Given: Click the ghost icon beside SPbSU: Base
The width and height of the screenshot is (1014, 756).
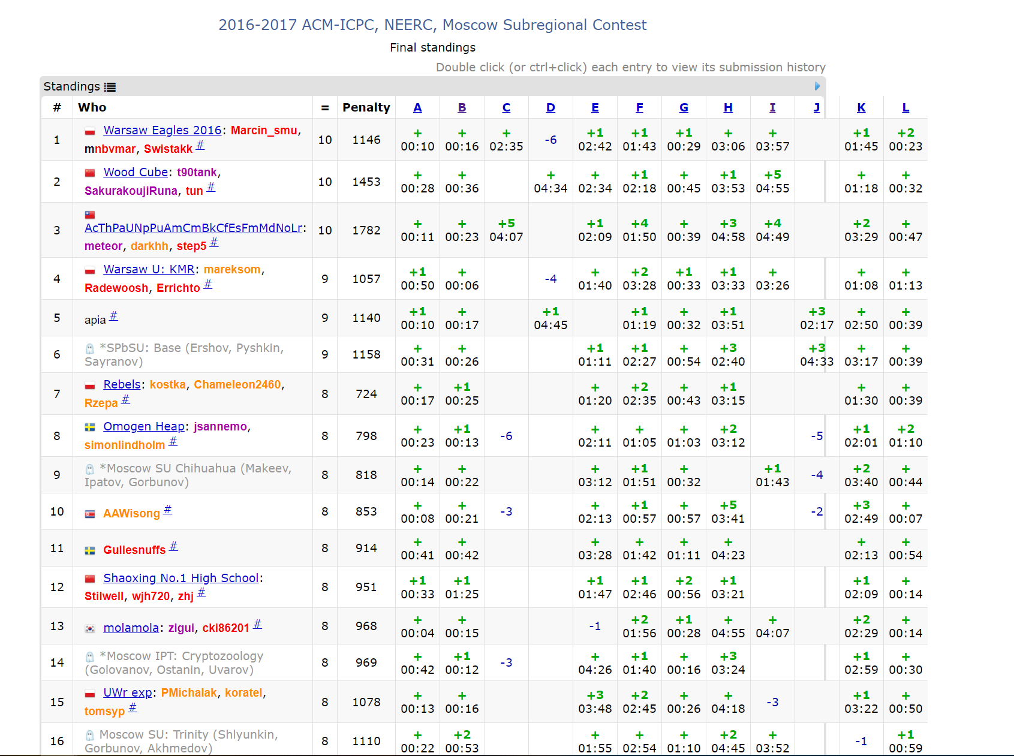Looking at the screenshot, I should pyautogui.click(x=90, y=349).
